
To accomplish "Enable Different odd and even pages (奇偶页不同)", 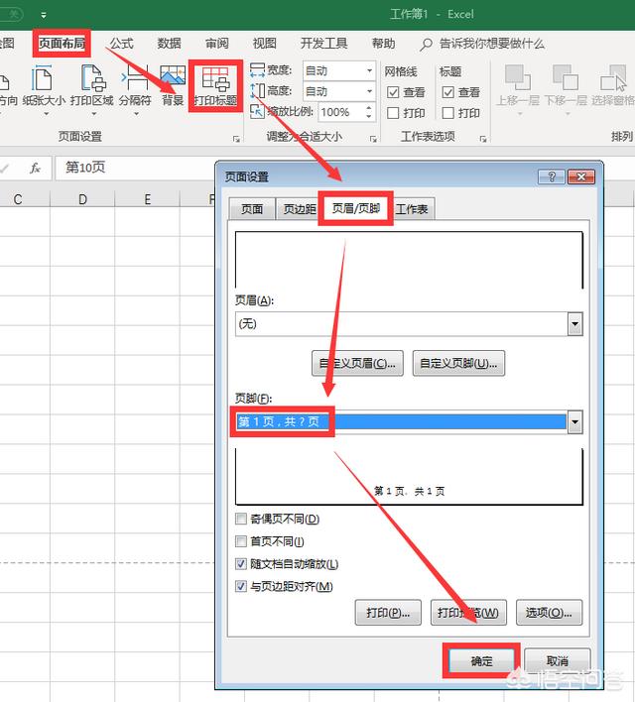I will pos(241,519).
